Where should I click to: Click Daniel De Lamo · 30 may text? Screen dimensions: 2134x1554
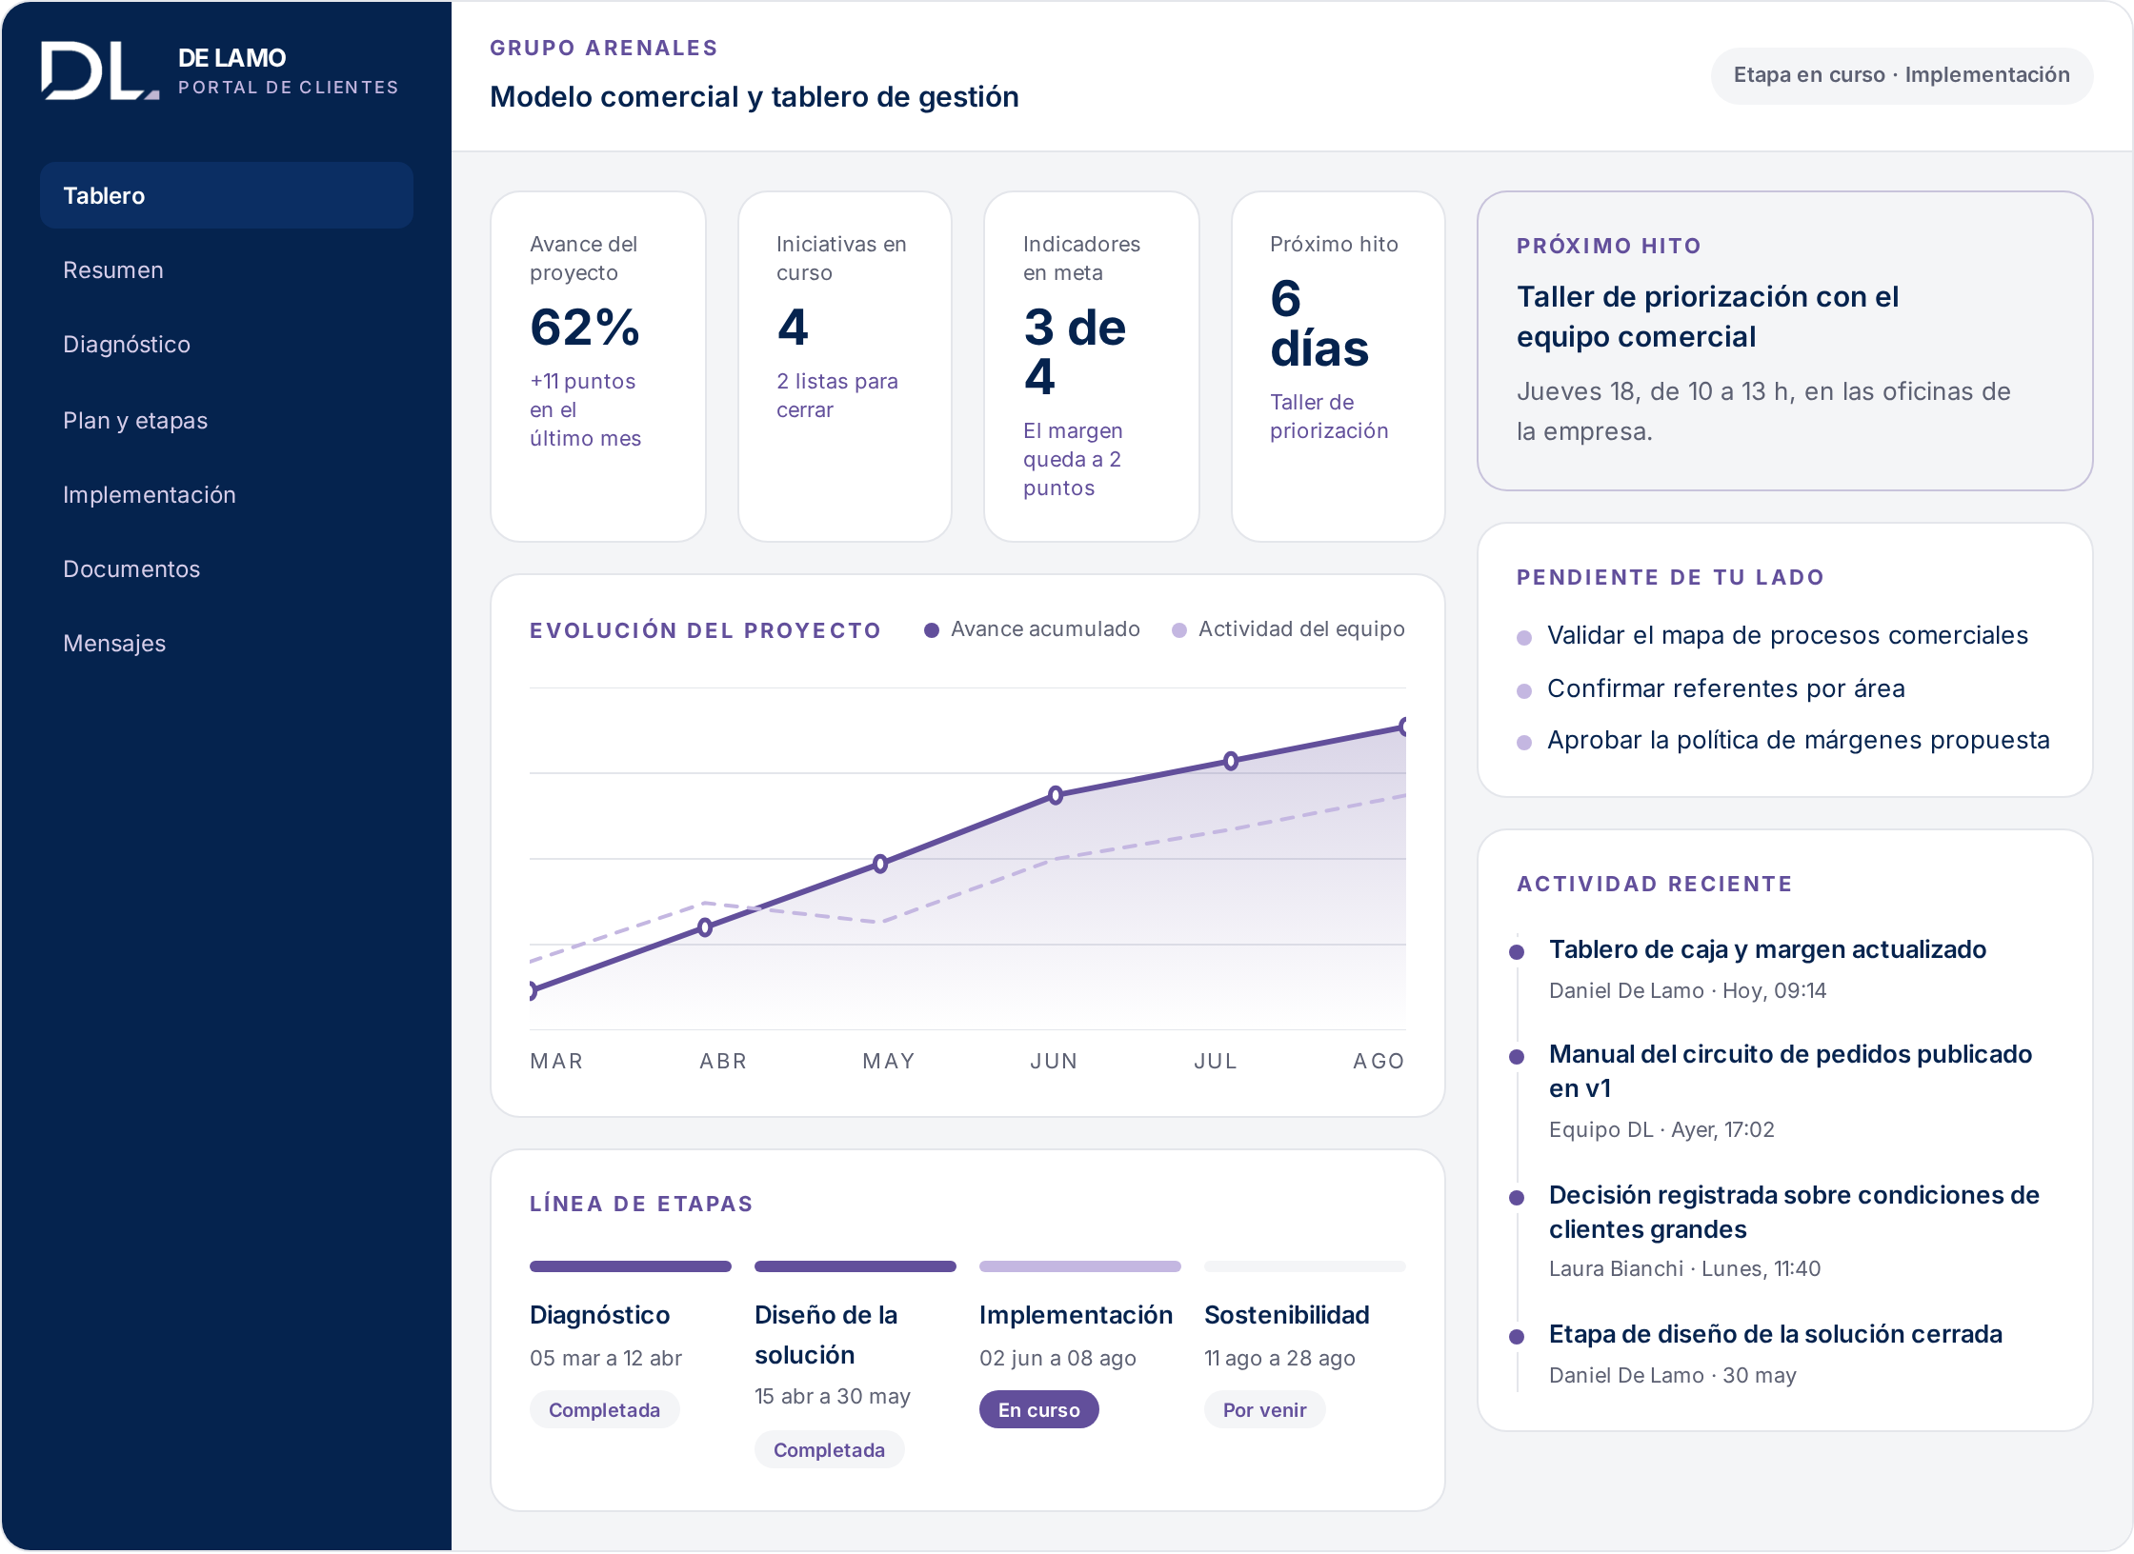[x=1672, y=1376]
